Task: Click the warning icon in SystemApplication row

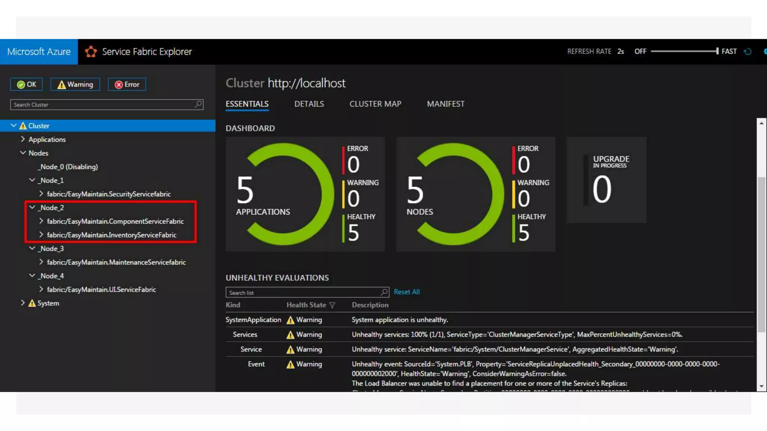Action: coord(290,320)
